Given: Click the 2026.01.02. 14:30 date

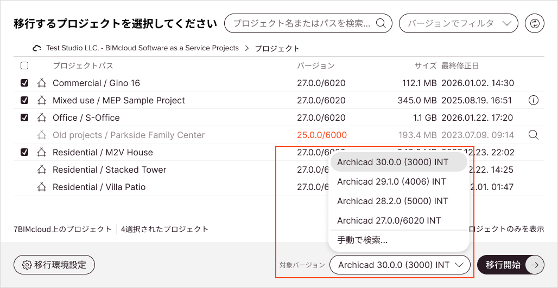Looking at the screenshot, I should [x=478, y=83].
